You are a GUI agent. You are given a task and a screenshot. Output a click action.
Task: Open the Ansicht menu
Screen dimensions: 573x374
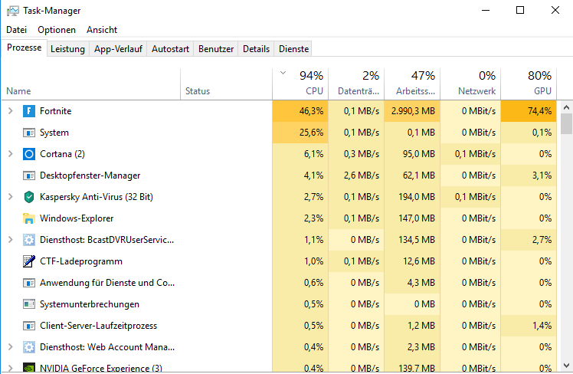102,30
